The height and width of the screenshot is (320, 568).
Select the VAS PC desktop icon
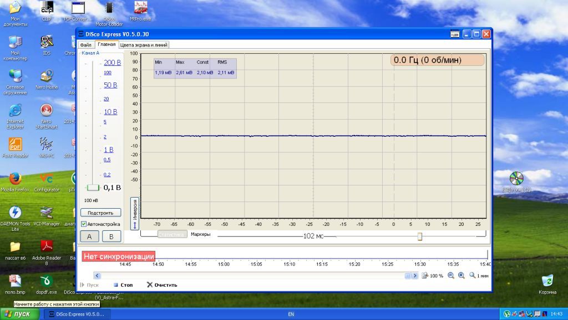pyautogui.click(x=47, y=148)
